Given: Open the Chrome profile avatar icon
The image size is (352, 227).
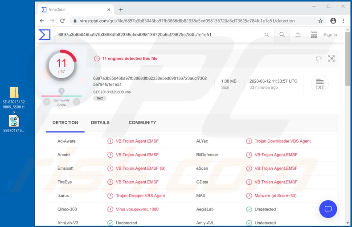Looking at the screenshot, I should coord(333,21).
